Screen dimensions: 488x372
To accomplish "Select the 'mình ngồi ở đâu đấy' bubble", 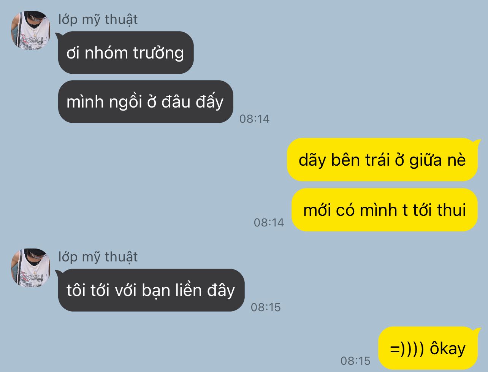I will [x=145, y=101].
